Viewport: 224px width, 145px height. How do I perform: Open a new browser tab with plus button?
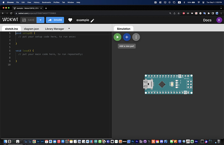(x=46, y=8)
